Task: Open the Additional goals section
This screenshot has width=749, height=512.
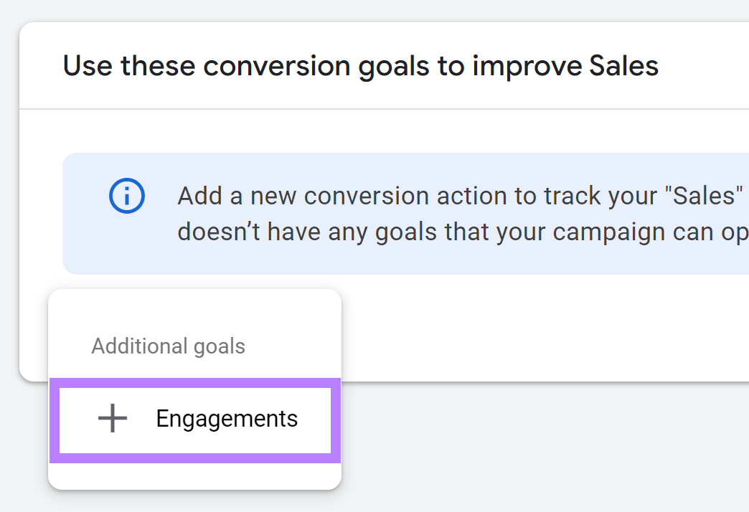Action: click(x=168, y=346)
